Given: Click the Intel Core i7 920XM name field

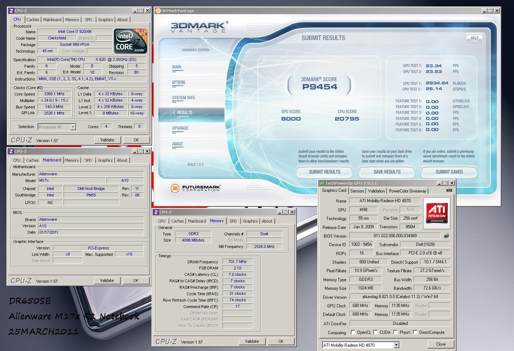Looking at the screenshot, I should pyautogui.click(x=75, y=31).
